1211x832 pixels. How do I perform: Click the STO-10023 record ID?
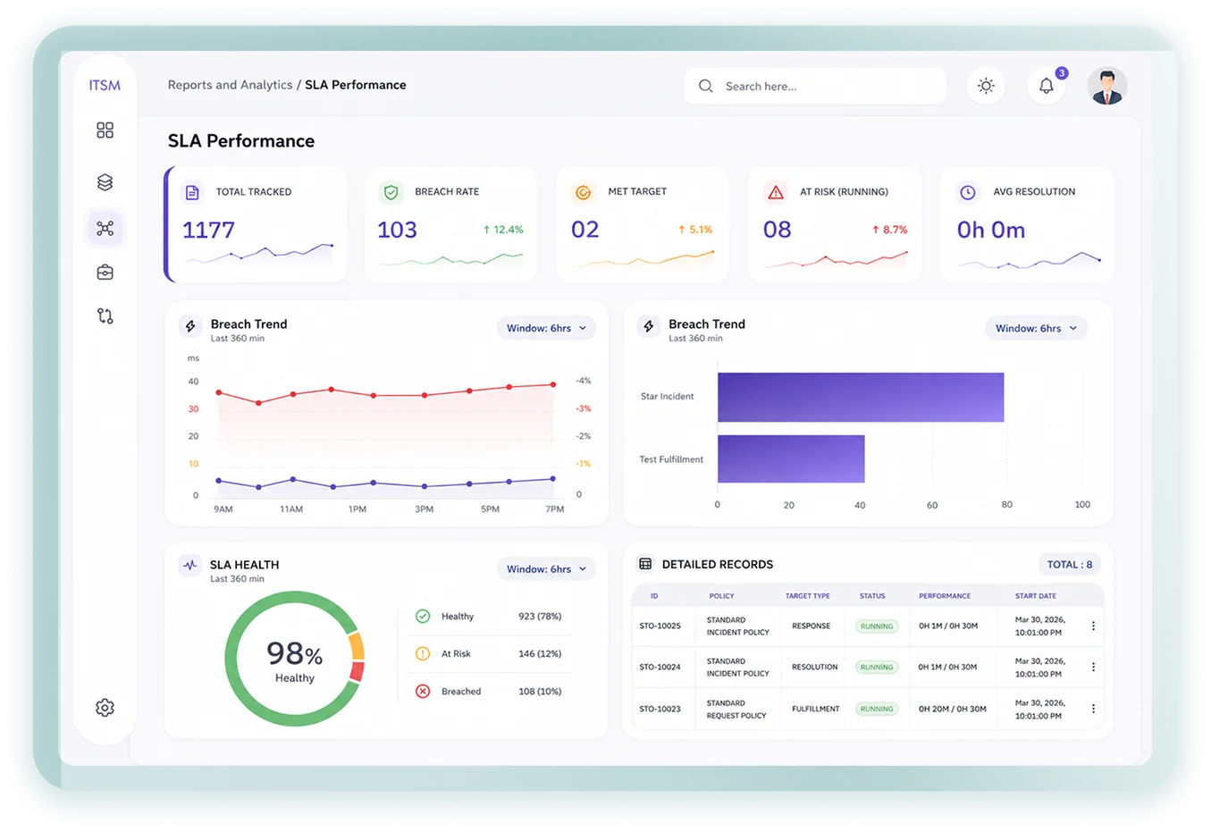tap(660, 709)
